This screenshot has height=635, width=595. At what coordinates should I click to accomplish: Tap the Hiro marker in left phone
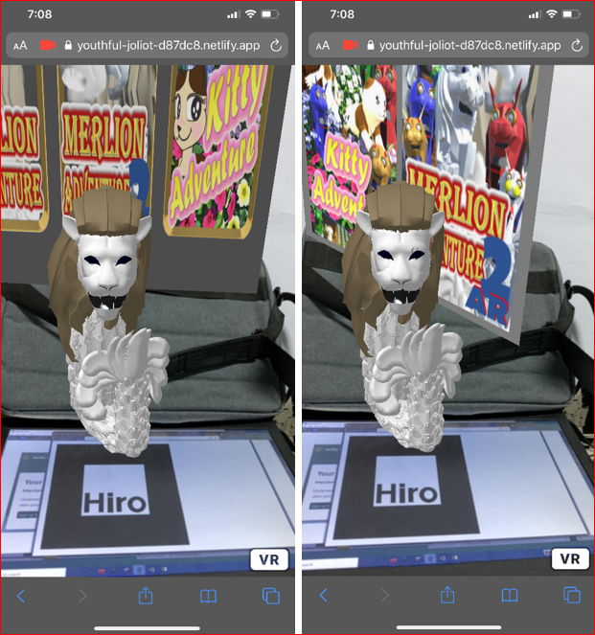[115, 495]
